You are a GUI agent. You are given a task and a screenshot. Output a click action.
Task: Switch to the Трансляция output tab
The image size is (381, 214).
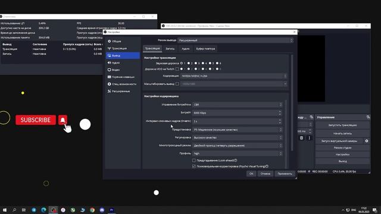click(152, 49)
